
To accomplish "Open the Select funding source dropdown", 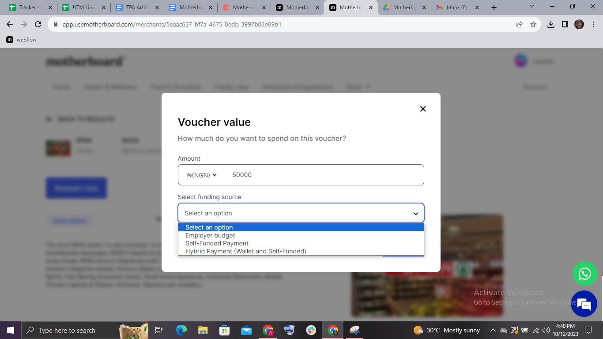I will pos(301,213).
